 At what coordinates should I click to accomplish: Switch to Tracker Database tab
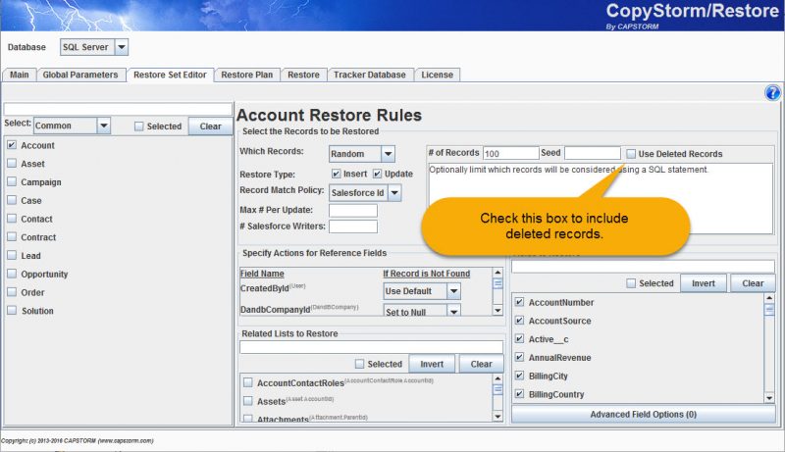tap(370, 75)
